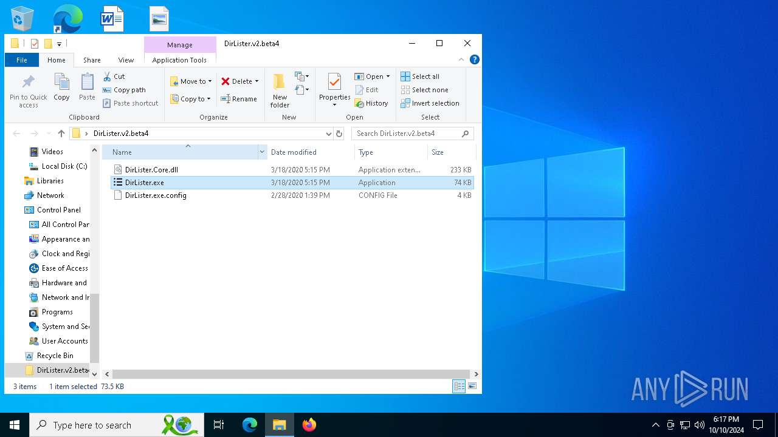Switch to Details view icon

click(459, 387)
